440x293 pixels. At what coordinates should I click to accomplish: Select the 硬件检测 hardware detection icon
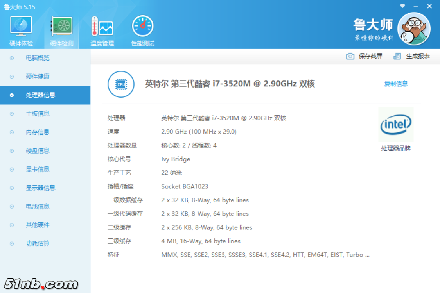point(61,27)
